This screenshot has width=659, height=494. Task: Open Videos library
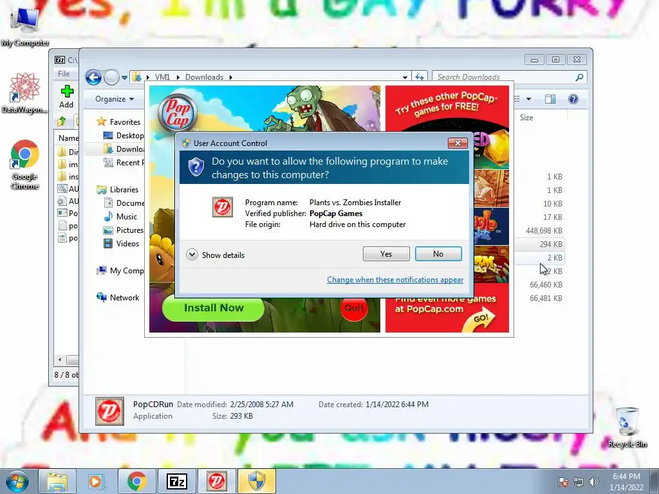point(127,244)
